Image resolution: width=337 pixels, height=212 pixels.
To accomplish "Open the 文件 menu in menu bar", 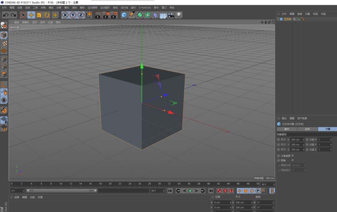I will click(x=4, y=7).
